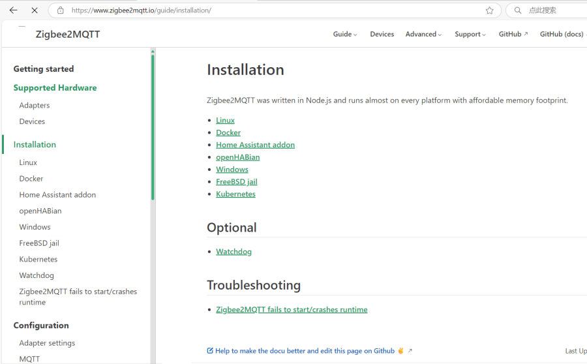Select Watchdog in the sidebar
This screenshot has height=364, width=587.
click(37, 275)
